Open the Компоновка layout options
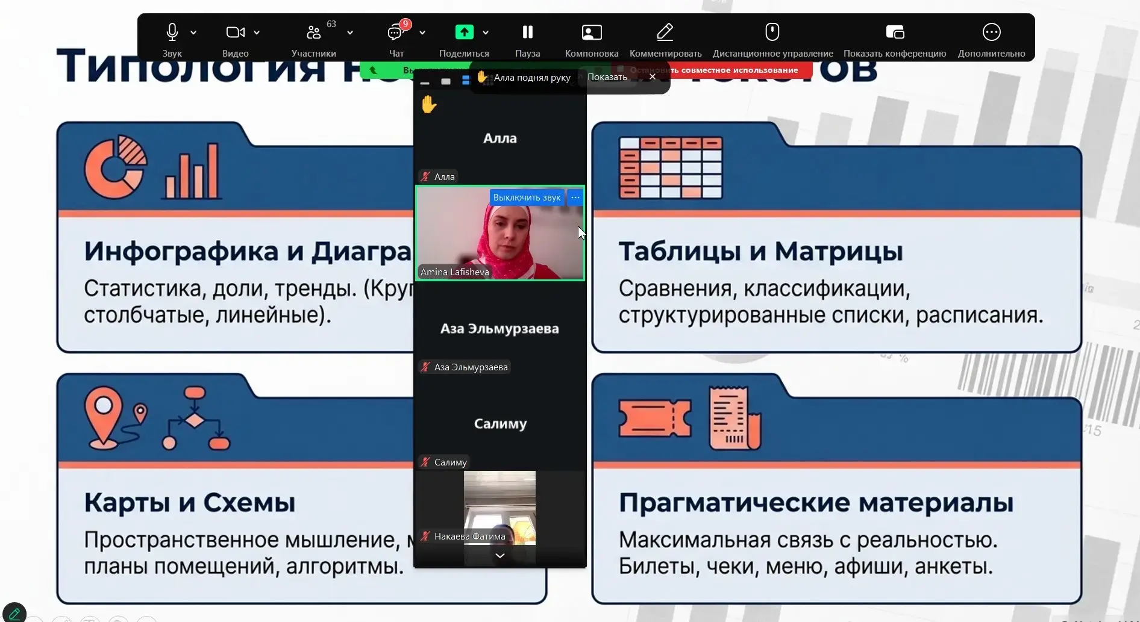 pos(591,33)
